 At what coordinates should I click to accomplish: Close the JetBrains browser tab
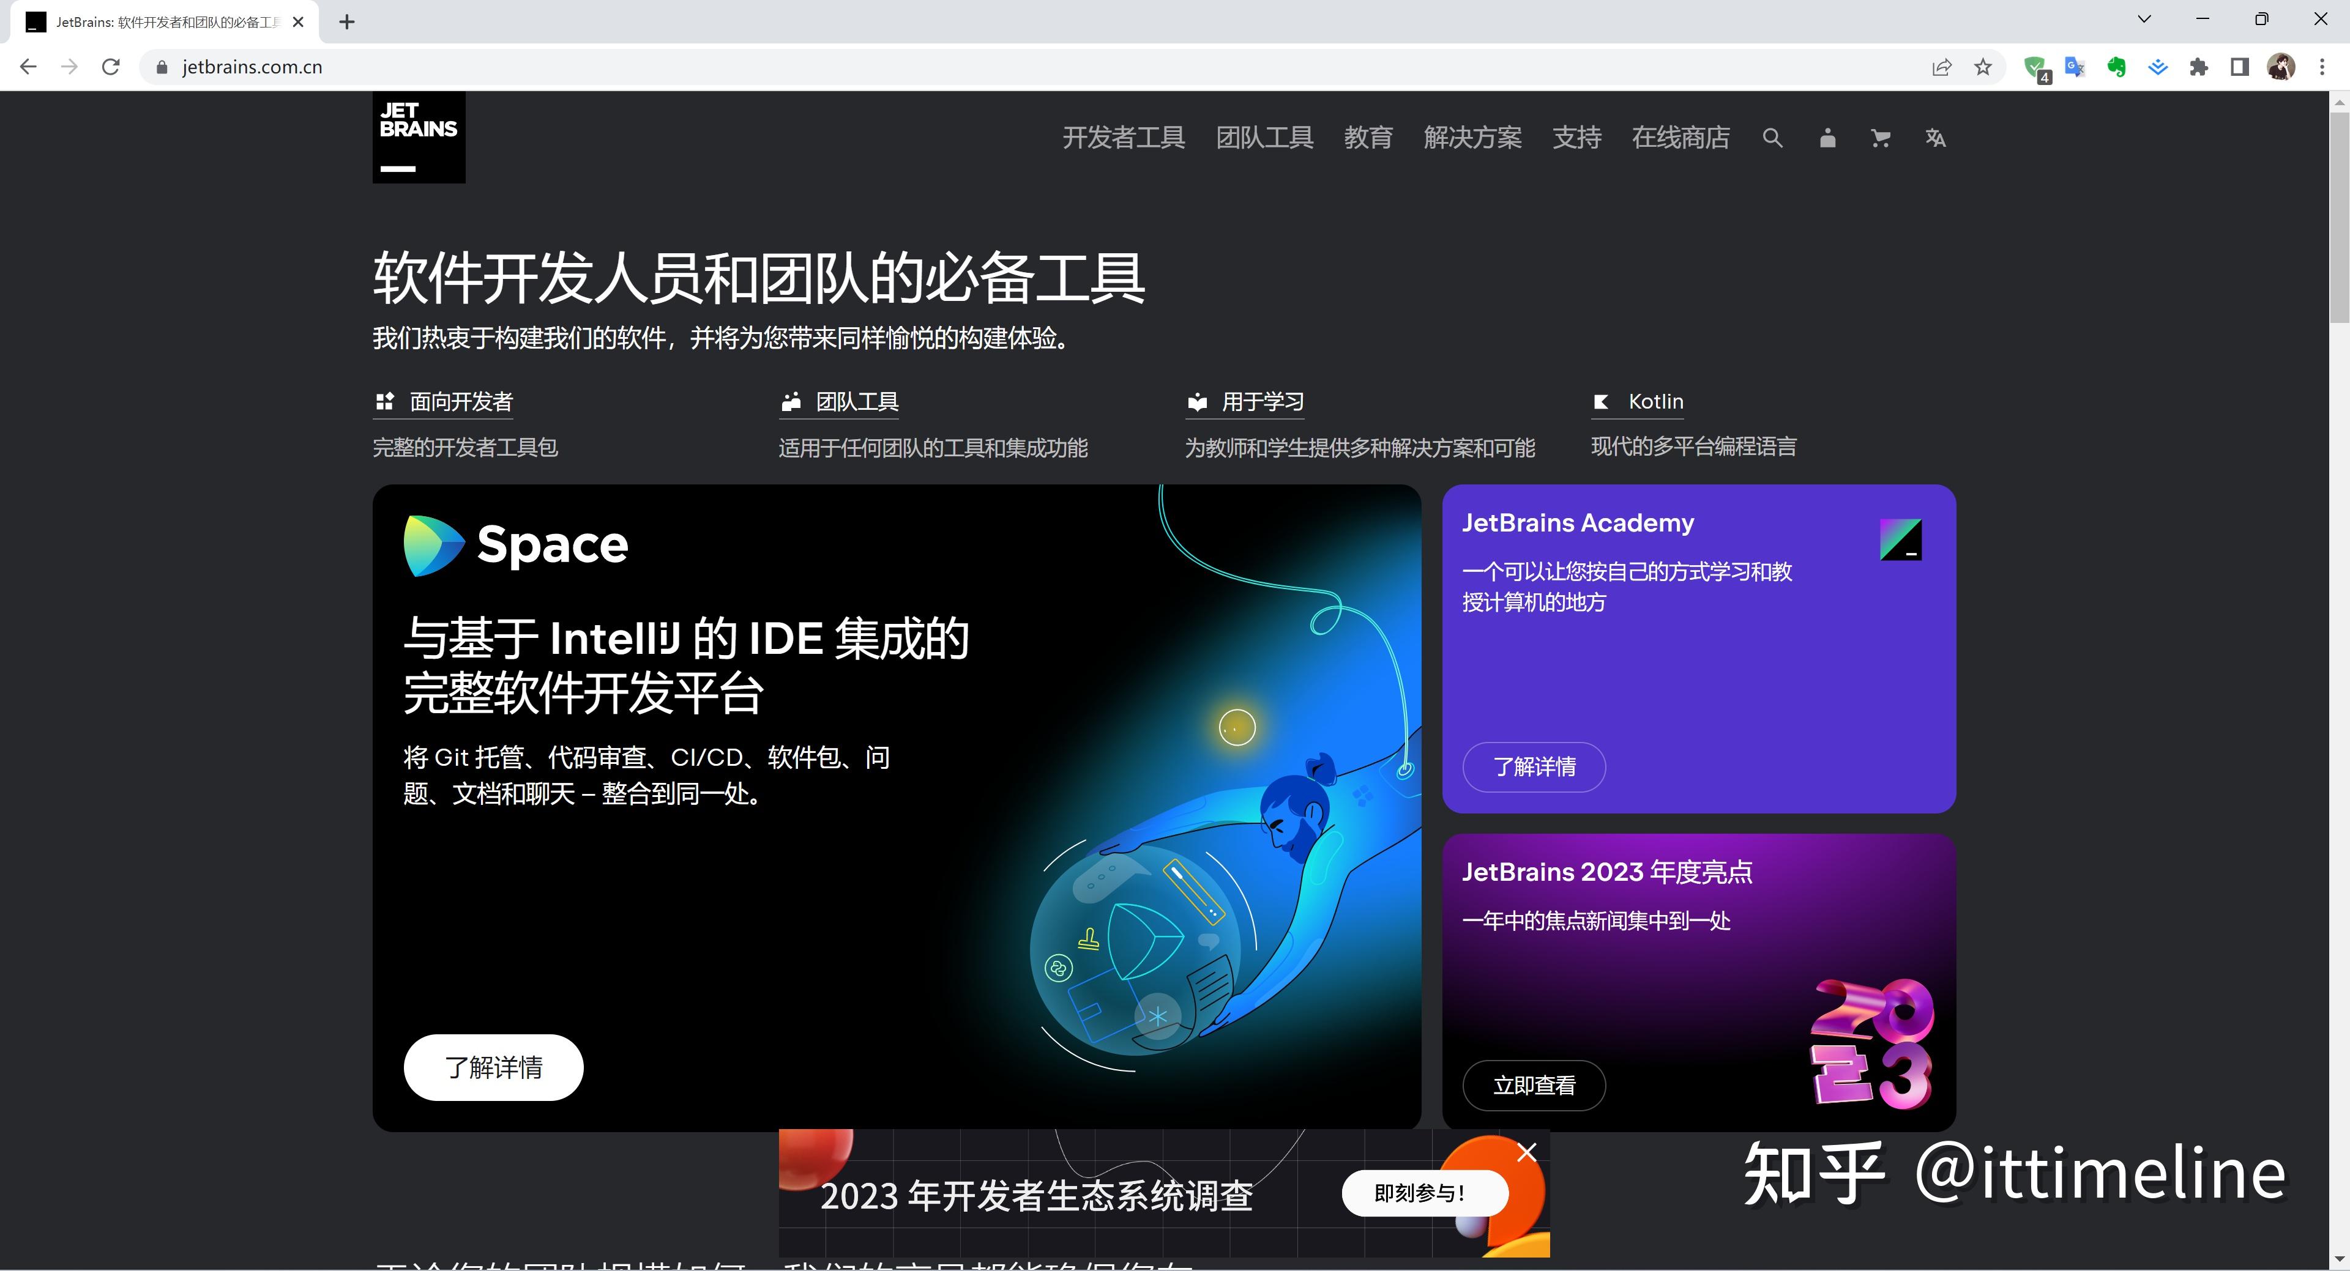pyautogui.click(x=297, y=22)
